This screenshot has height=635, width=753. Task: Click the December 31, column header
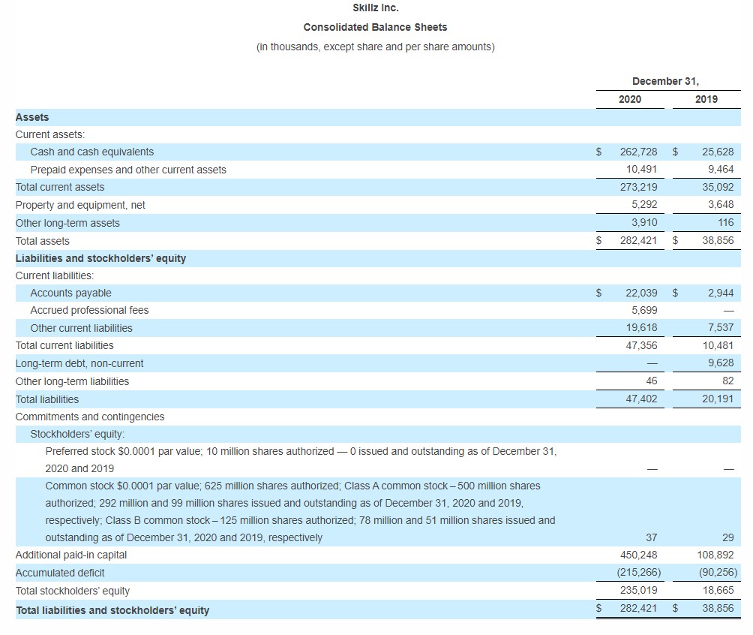click(x=665, y=81)
